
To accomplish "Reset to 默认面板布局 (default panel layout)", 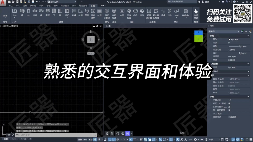I will click(x=156, y=14).
